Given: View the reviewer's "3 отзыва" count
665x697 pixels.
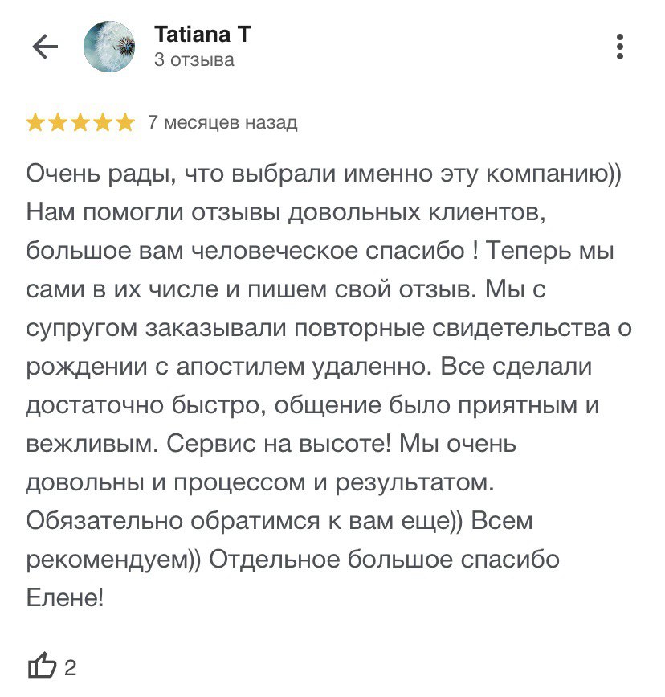Looking at the screenshot, I should pos(194,60).
